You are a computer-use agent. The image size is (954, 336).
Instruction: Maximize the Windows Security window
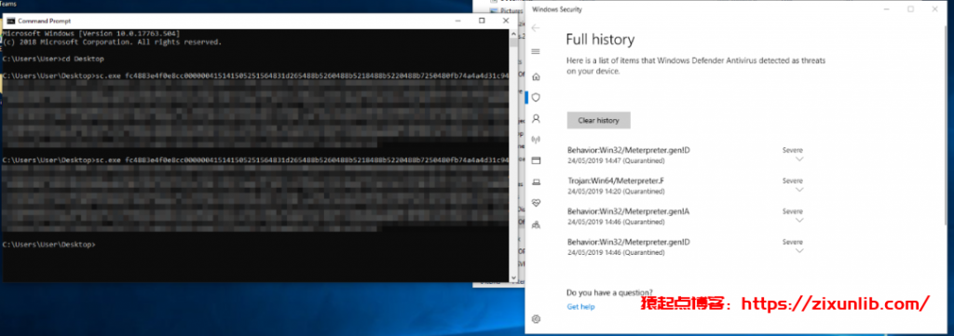click(910, 9)
